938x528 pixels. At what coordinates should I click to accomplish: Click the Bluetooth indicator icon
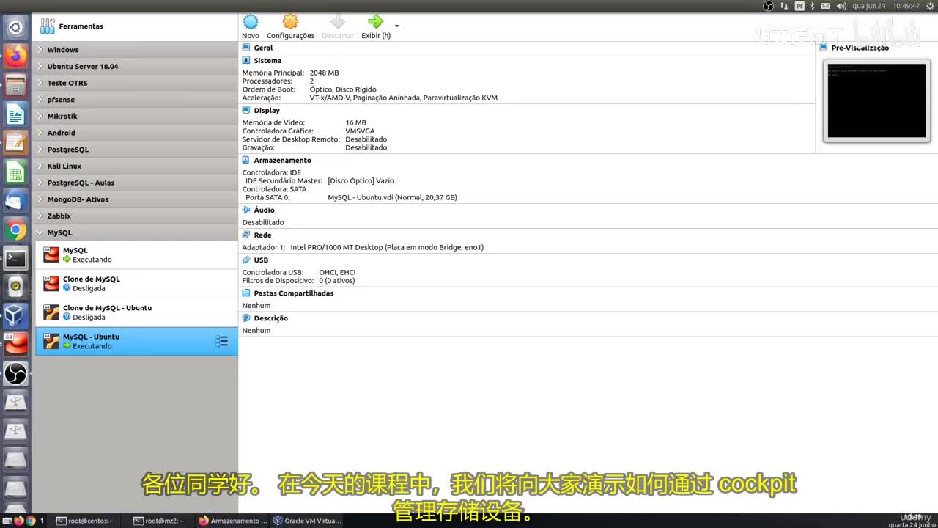[x=812, y=6]
